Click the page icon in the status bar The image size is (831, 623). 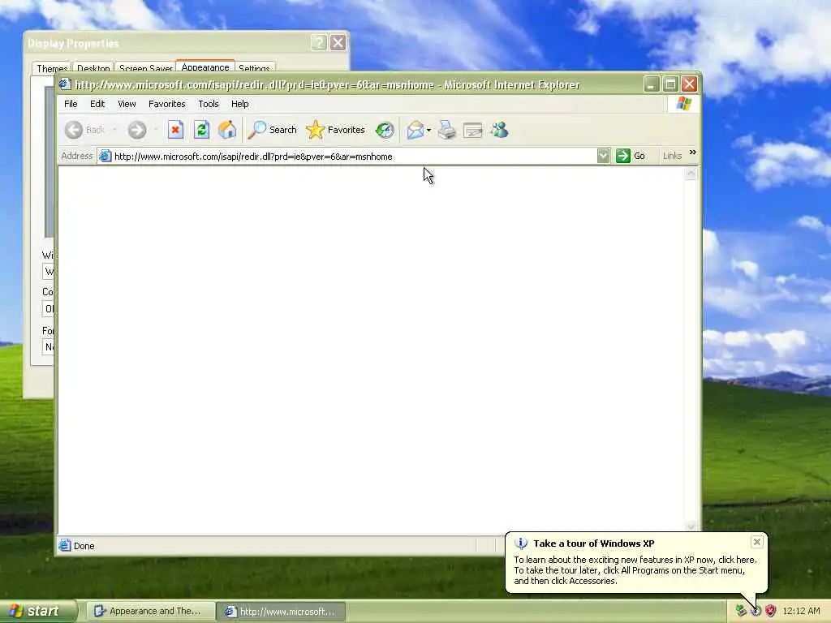pos(65,545)
